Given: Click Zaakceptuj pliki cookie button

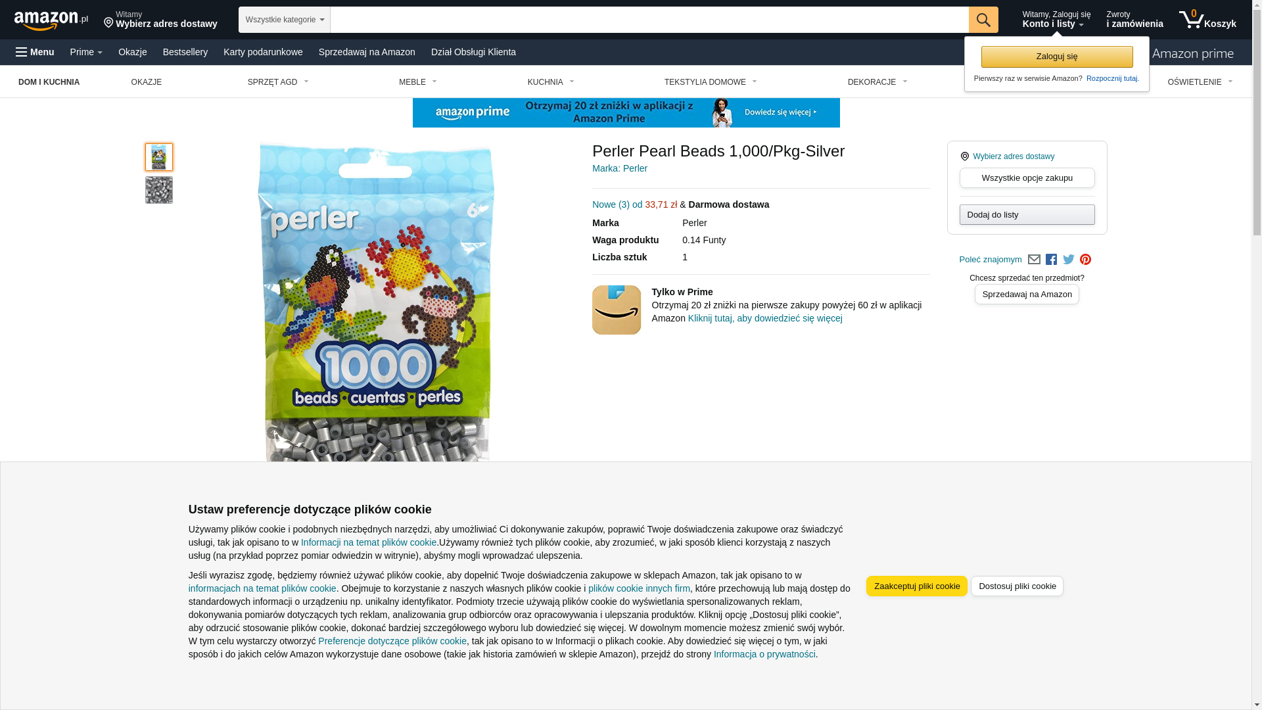Looking at the screenshot, I should pyautogui.click(x=917, y=586).
